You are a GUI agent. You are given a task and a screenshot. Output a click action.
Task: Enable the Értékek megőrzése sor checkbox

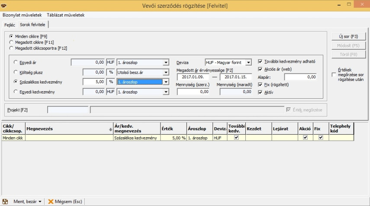point(333,74)
